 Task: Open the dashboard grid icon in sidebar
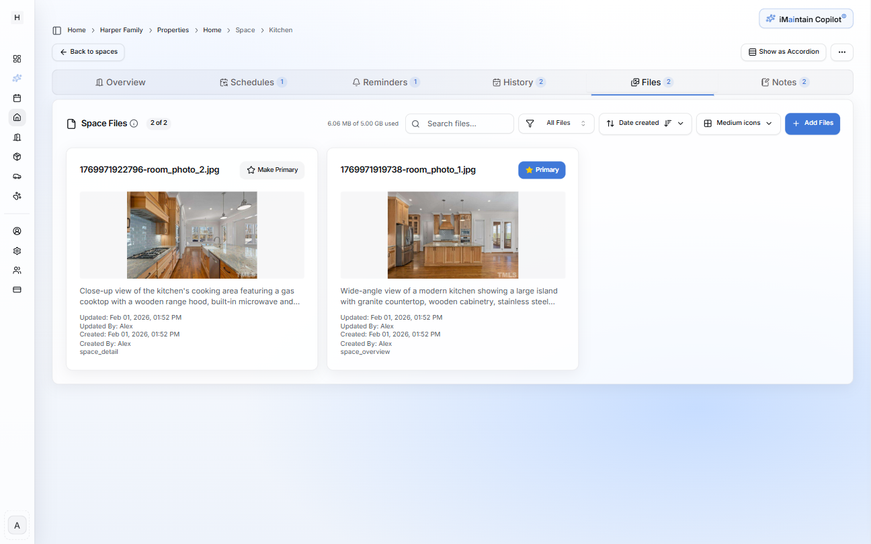[17, 58]
